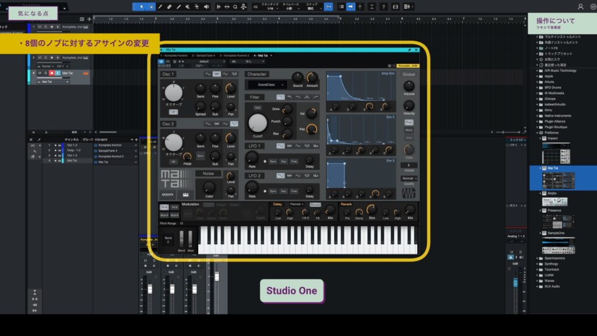The image size is (597, 336).
Task: Select Mai Tai thumbnail in browser
Action: click(559, 180)
